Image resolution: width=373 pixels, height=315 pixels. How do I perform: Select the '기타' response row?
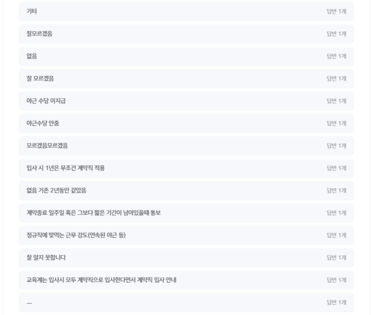click(x=186, y=11)
